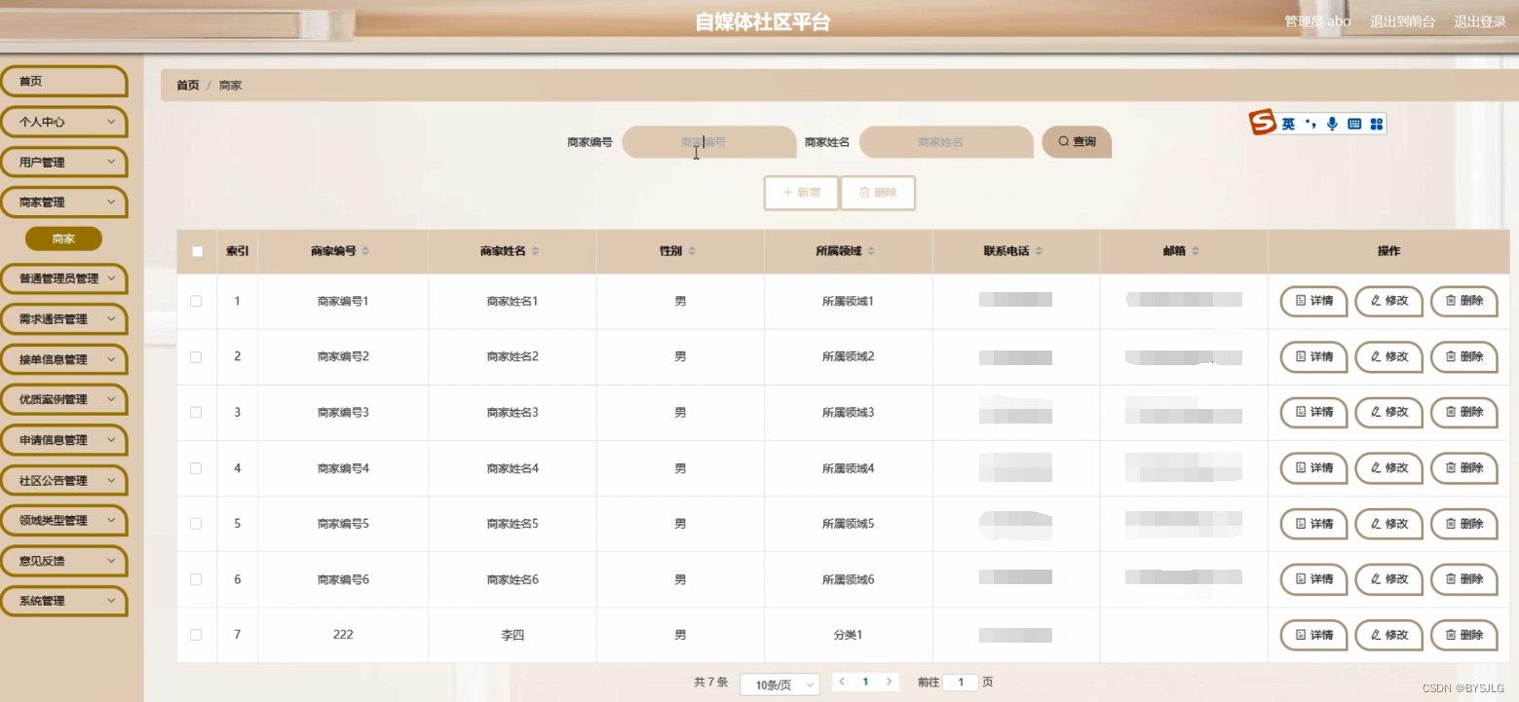Select the 商家 submenu item
Viewport: 1519px width, 702px height.
(63, 239)
